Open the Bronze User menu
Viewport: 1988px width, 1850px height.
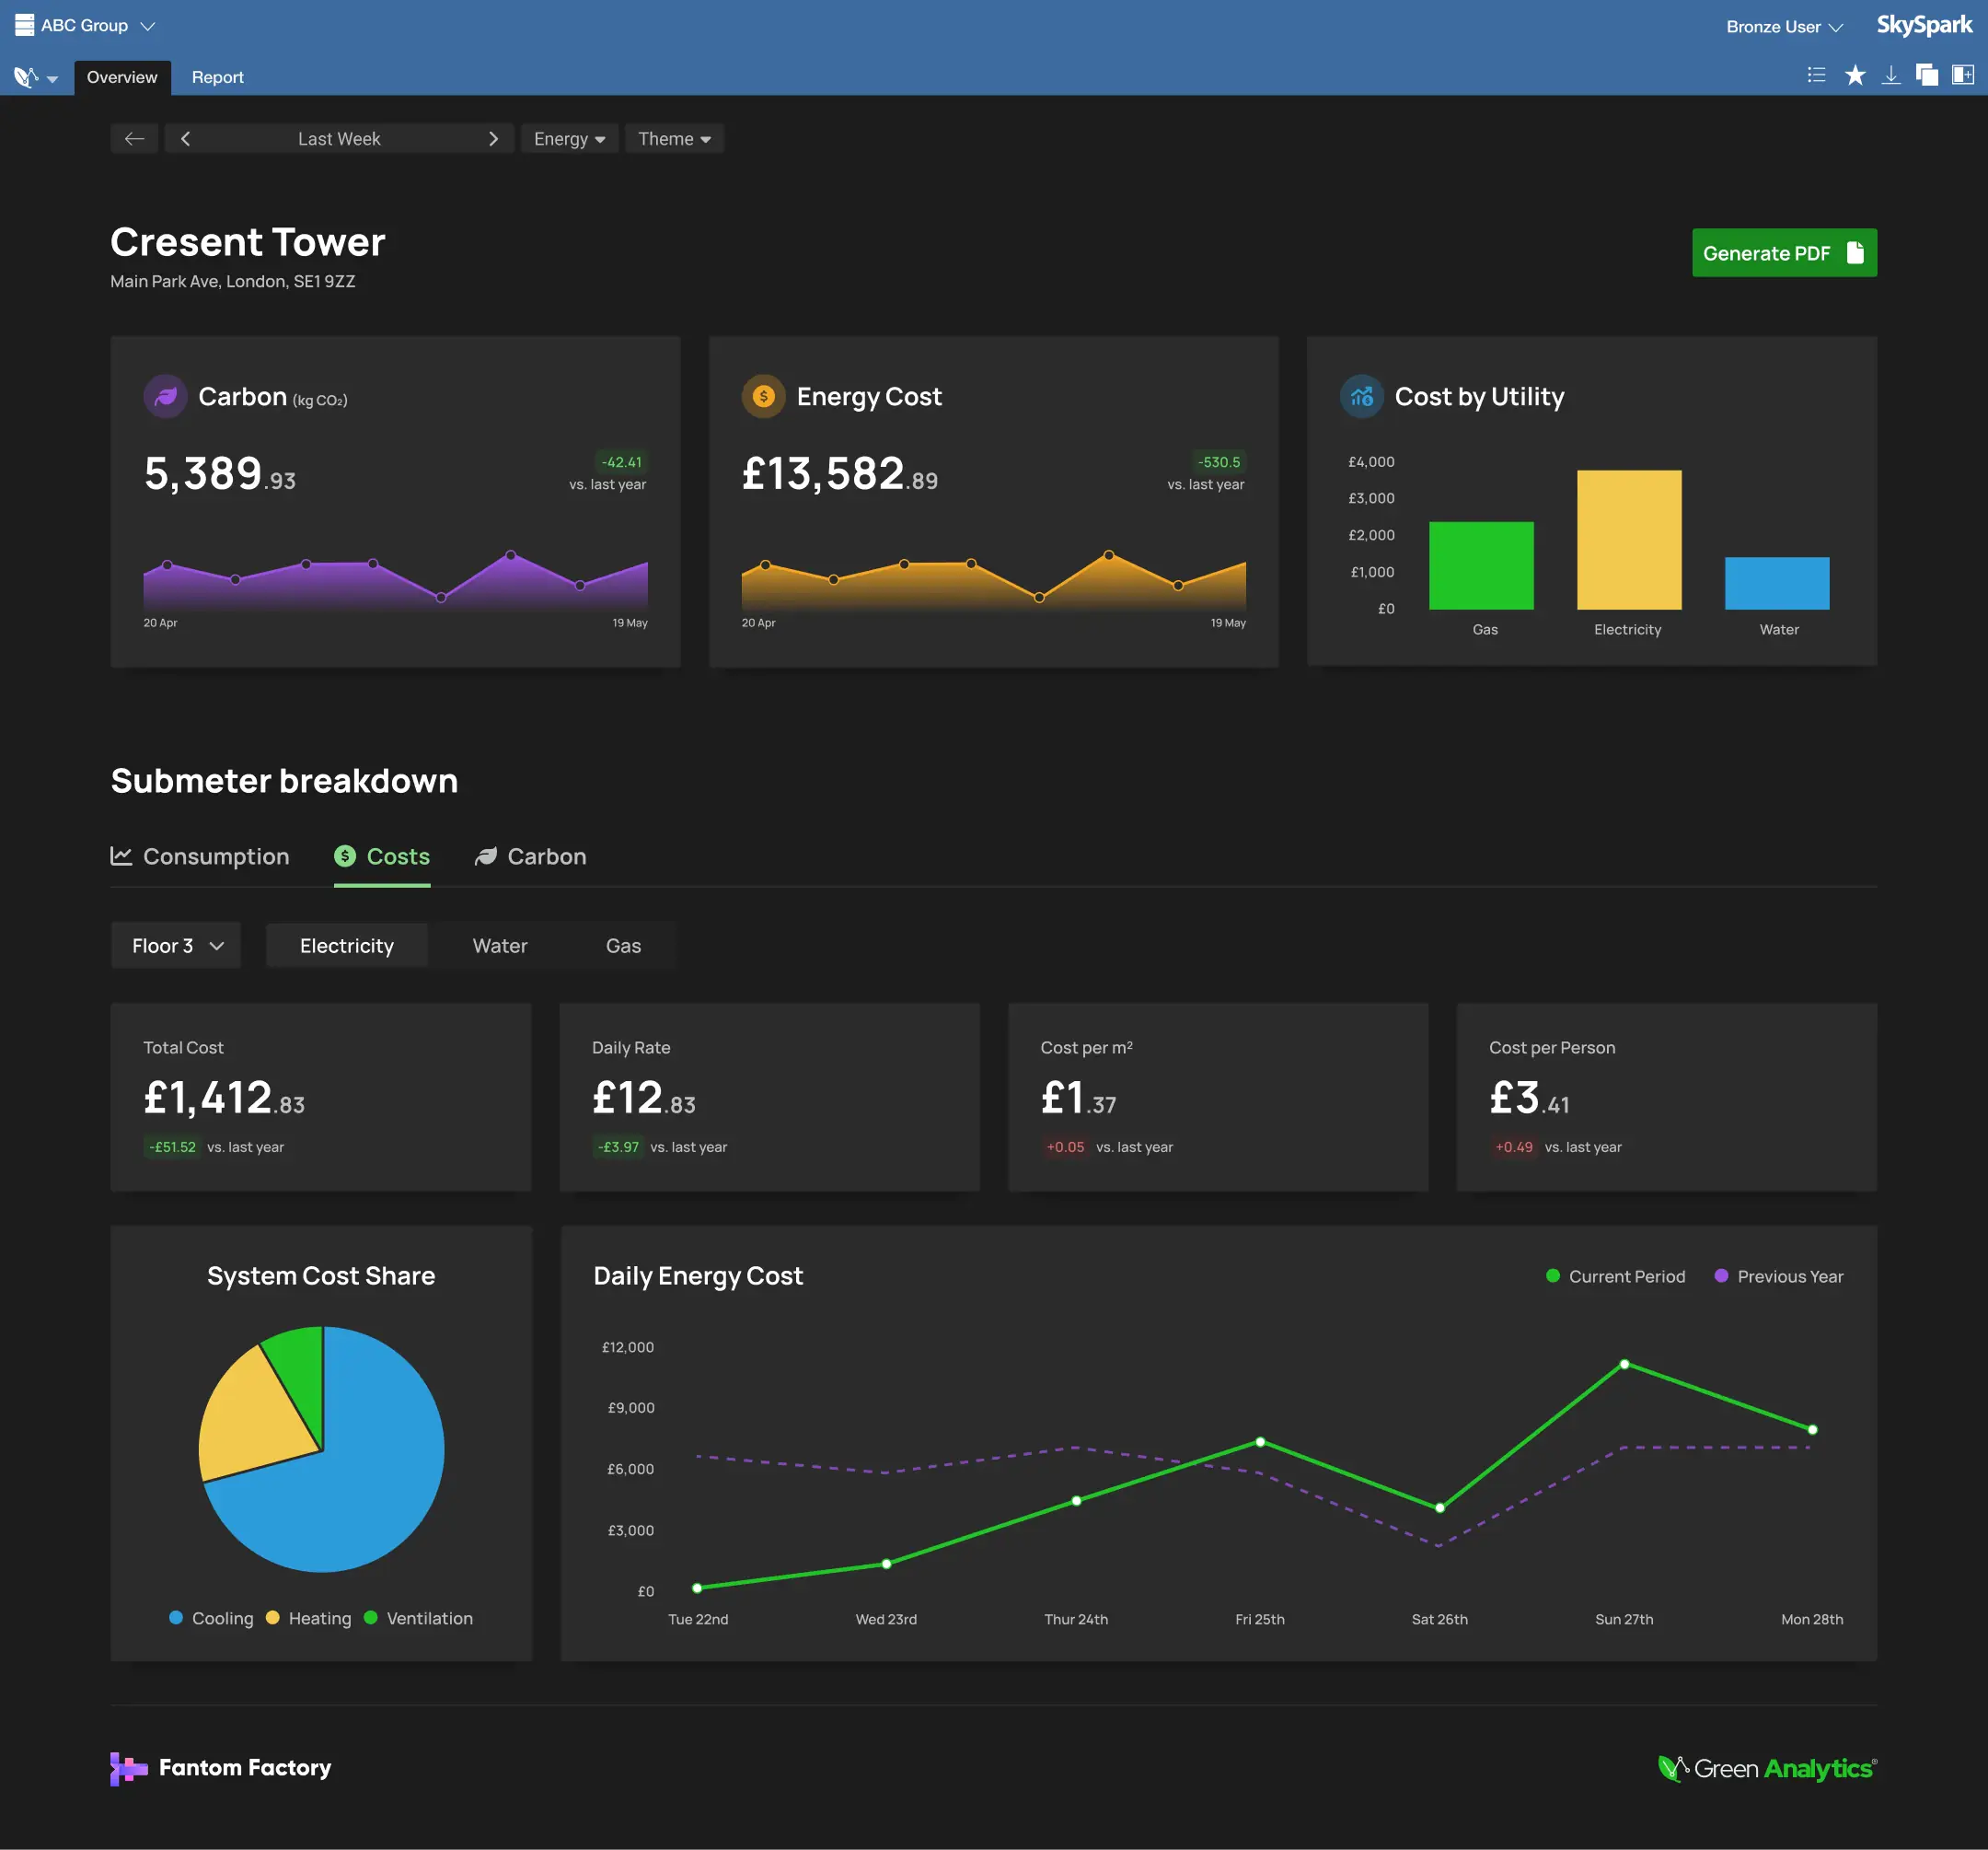tap(1783, 26)
